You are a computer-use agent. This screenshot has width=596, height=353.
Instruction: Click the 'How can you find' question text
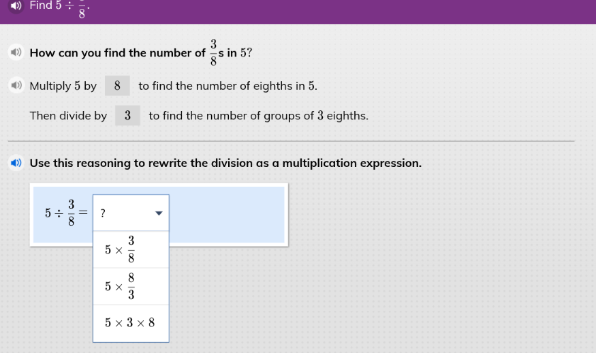[141, 52]
